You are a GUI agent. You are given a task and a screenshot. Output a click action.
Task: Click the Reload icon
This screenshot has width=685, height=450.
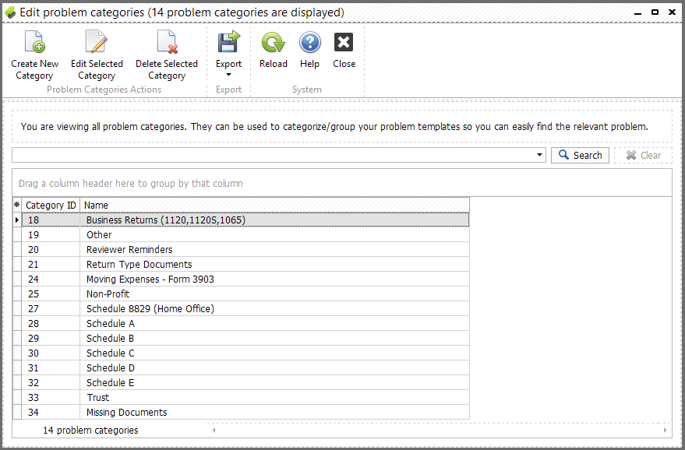273,43
